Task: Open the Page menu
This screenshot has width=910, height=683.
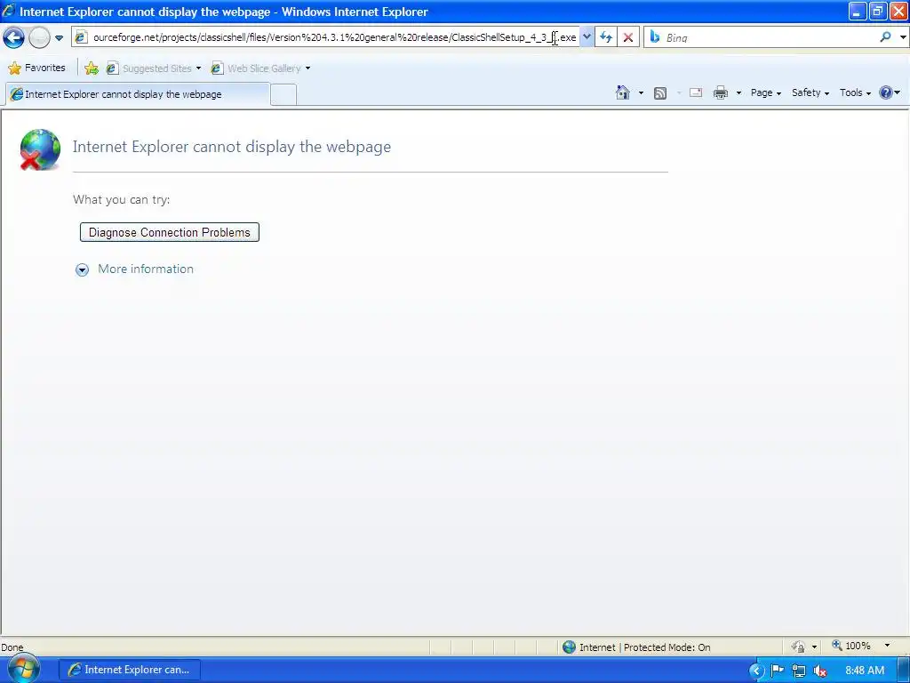Action: point(765,92)
